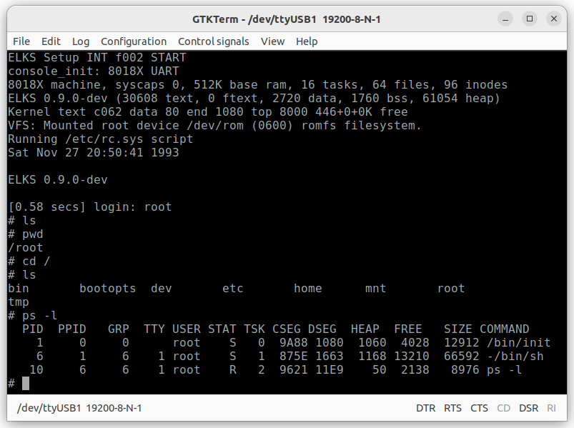Open the Edit menu
The height and width of the screenshot is (428, 574).
(x=51, y=41)
